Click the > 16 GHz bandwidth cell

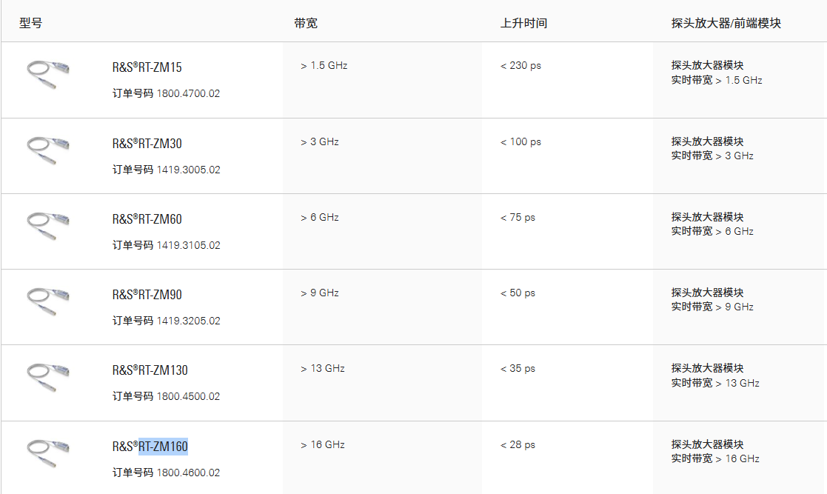[323, 444]
